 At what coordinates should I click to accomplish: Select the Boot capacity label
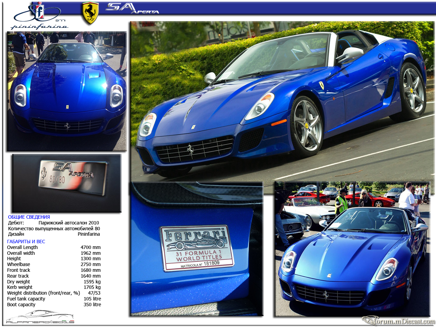coord(21,305)
